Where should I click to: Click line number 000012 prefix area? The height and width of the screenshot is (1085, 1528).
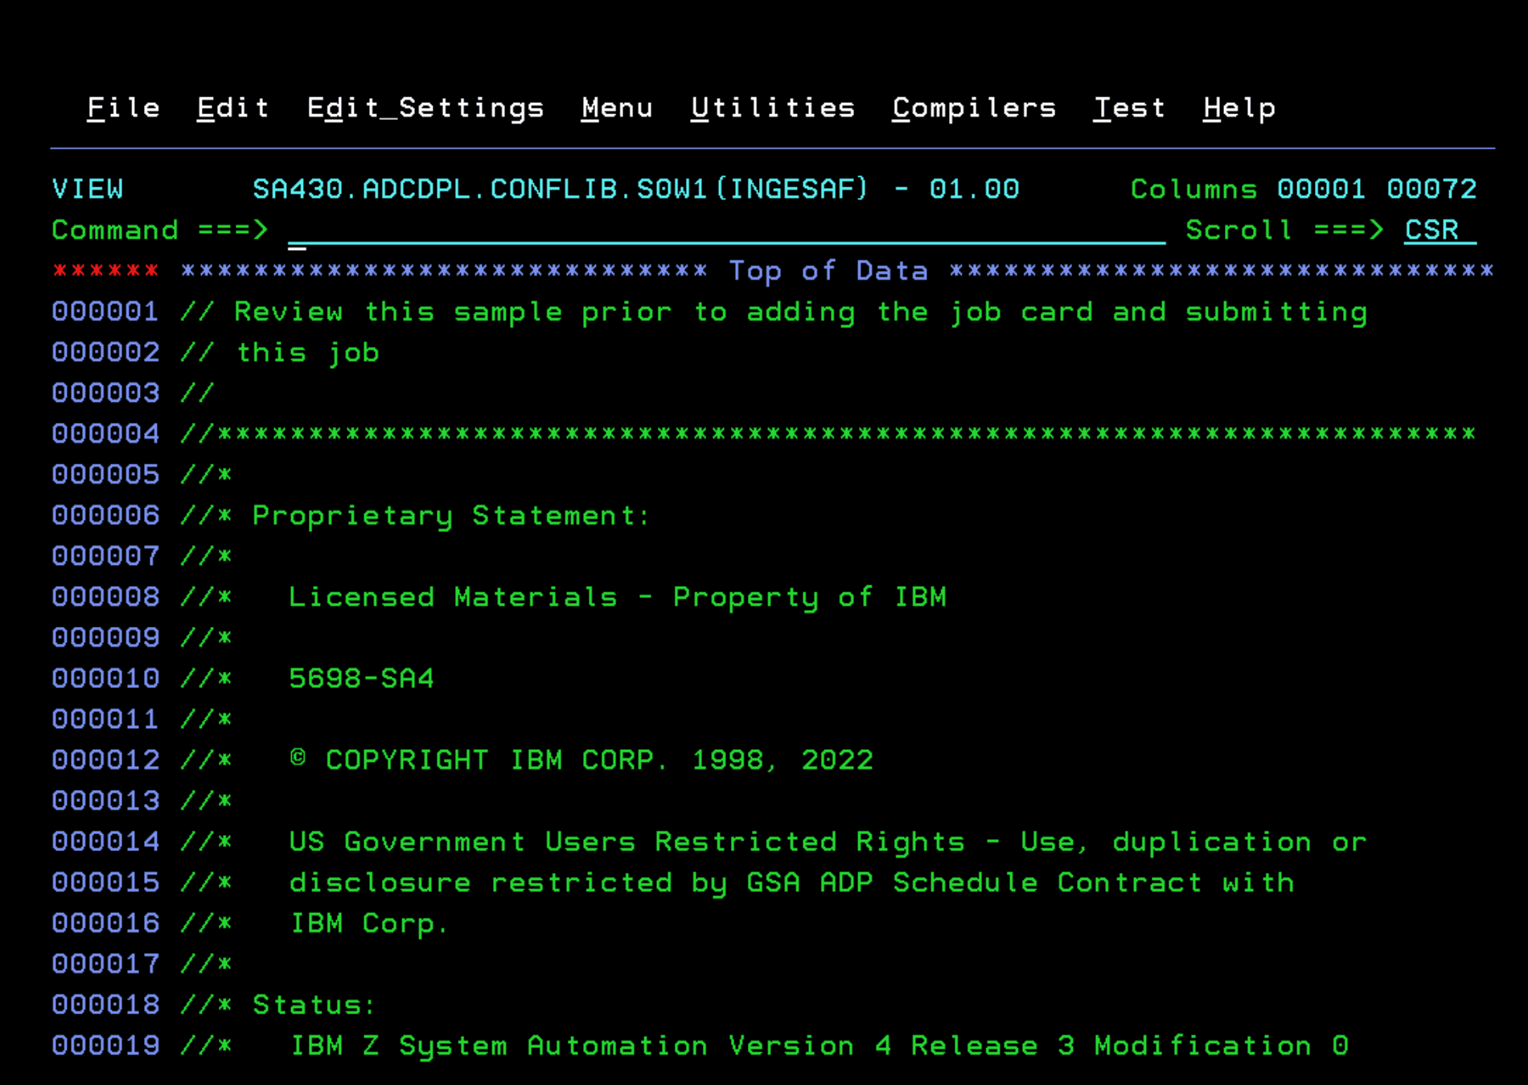click(105, 759)
